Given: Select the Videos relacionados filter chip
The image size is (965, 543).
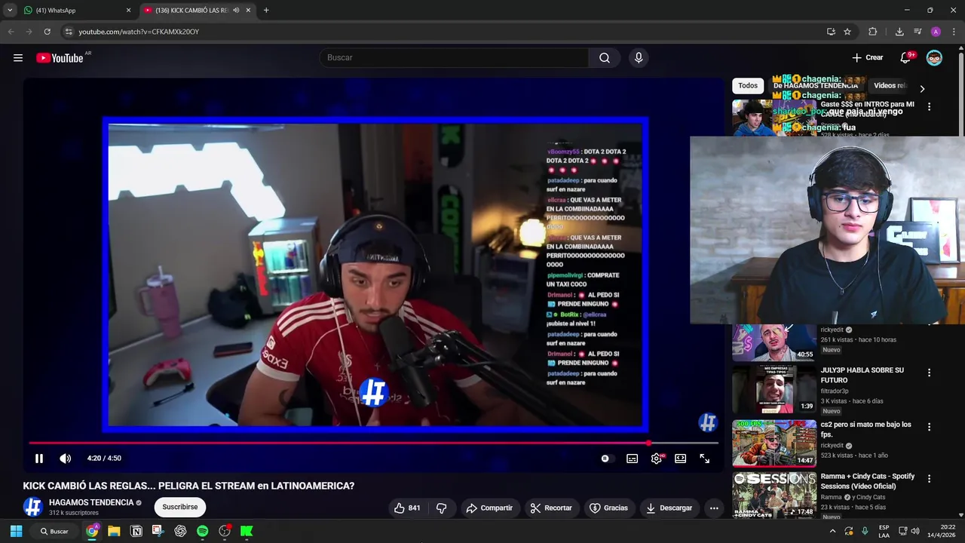Looking at the screenshot, I should point(890,86).
